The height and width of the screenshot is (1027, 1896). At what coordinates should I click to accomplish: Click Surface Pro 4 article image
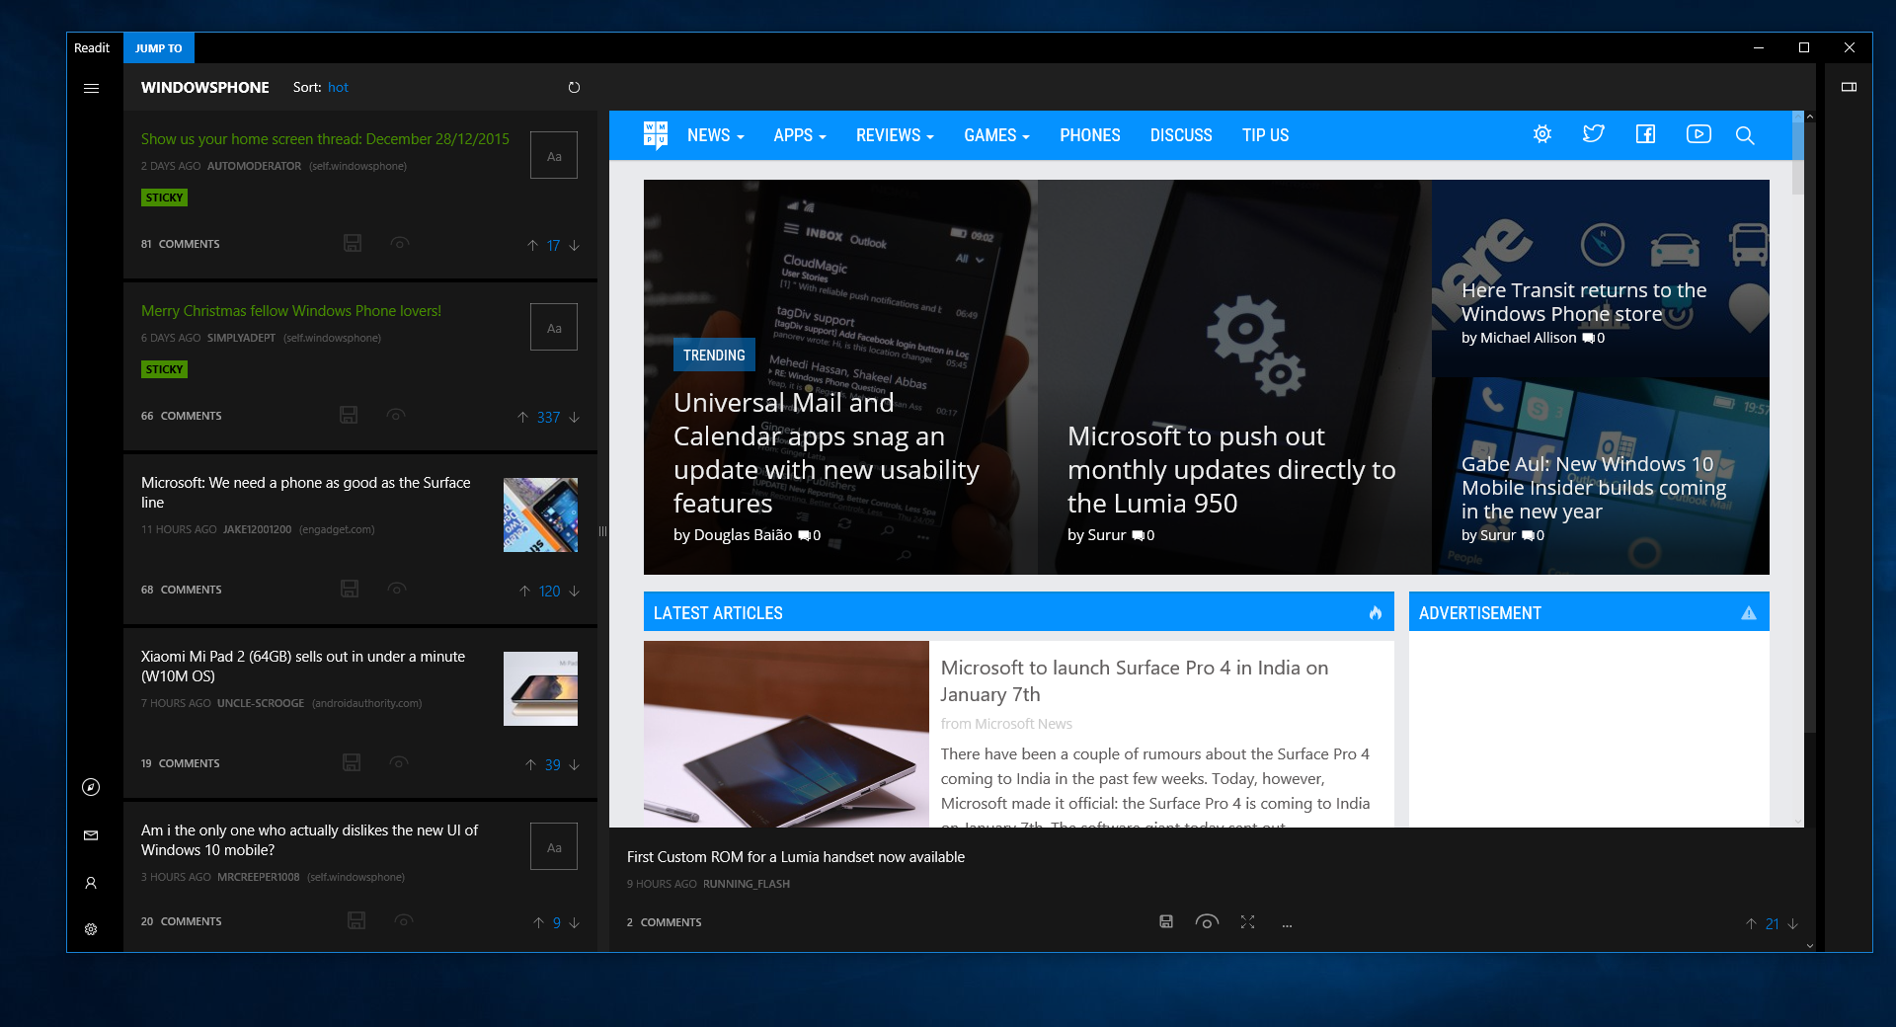click(786, 734)
